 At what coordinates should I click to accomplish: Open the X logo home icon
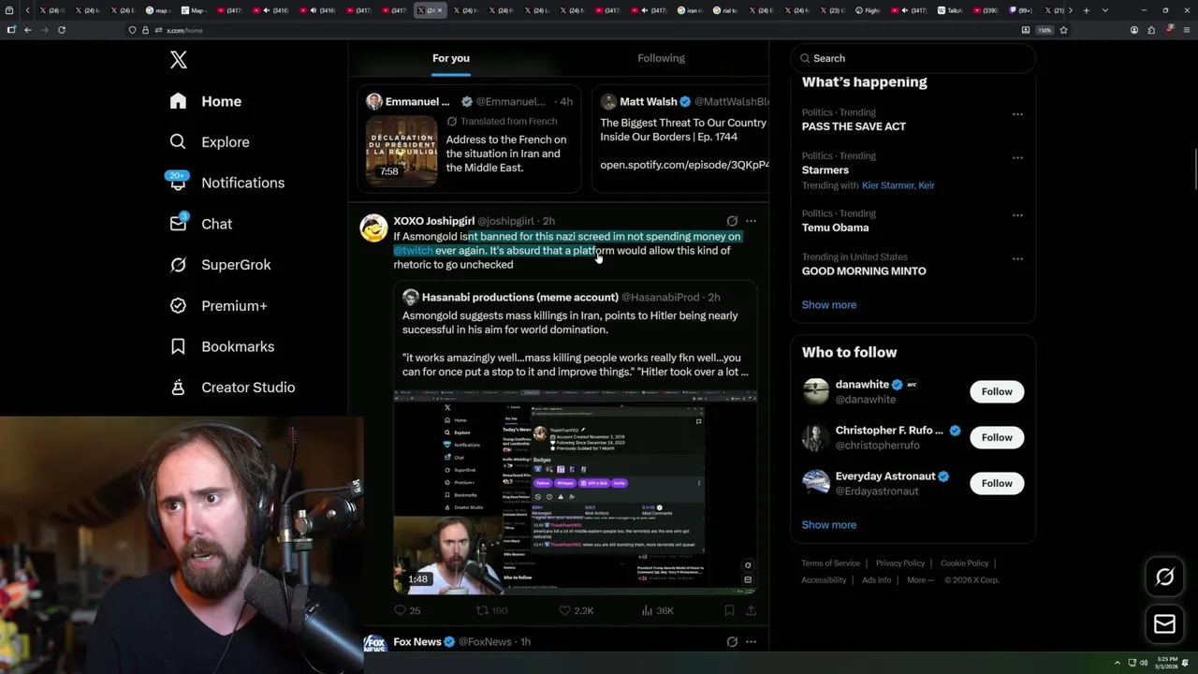coord(179,60)
